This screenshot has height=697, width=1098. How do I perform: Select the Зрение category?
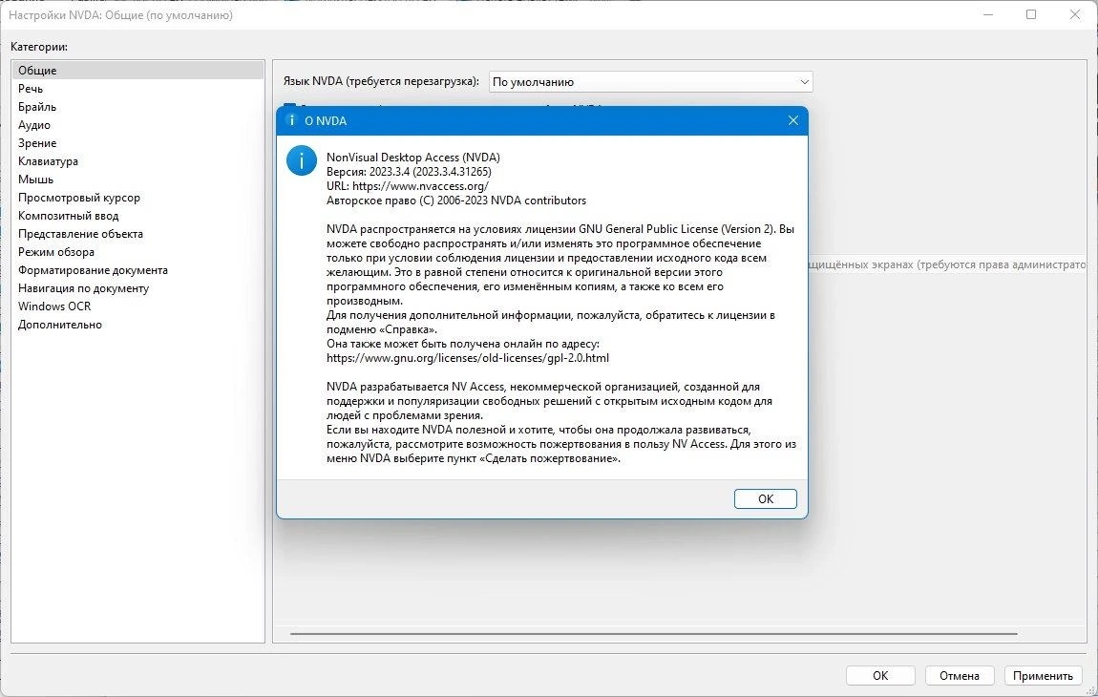[x=137, y=143]
